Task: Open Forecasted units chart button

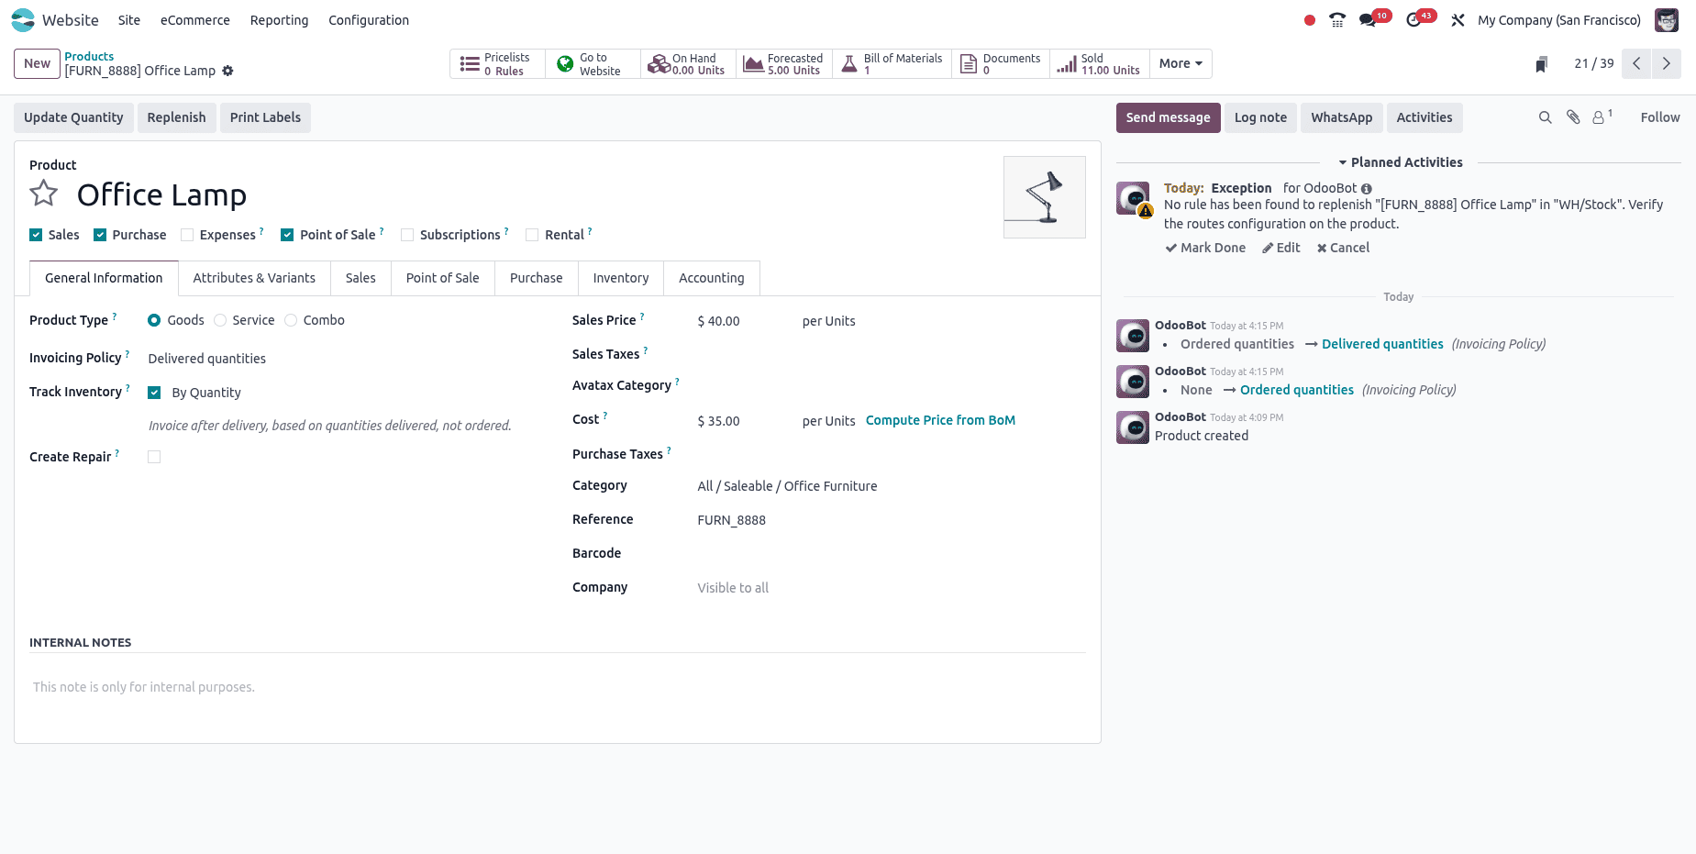Action: [784, 64]
